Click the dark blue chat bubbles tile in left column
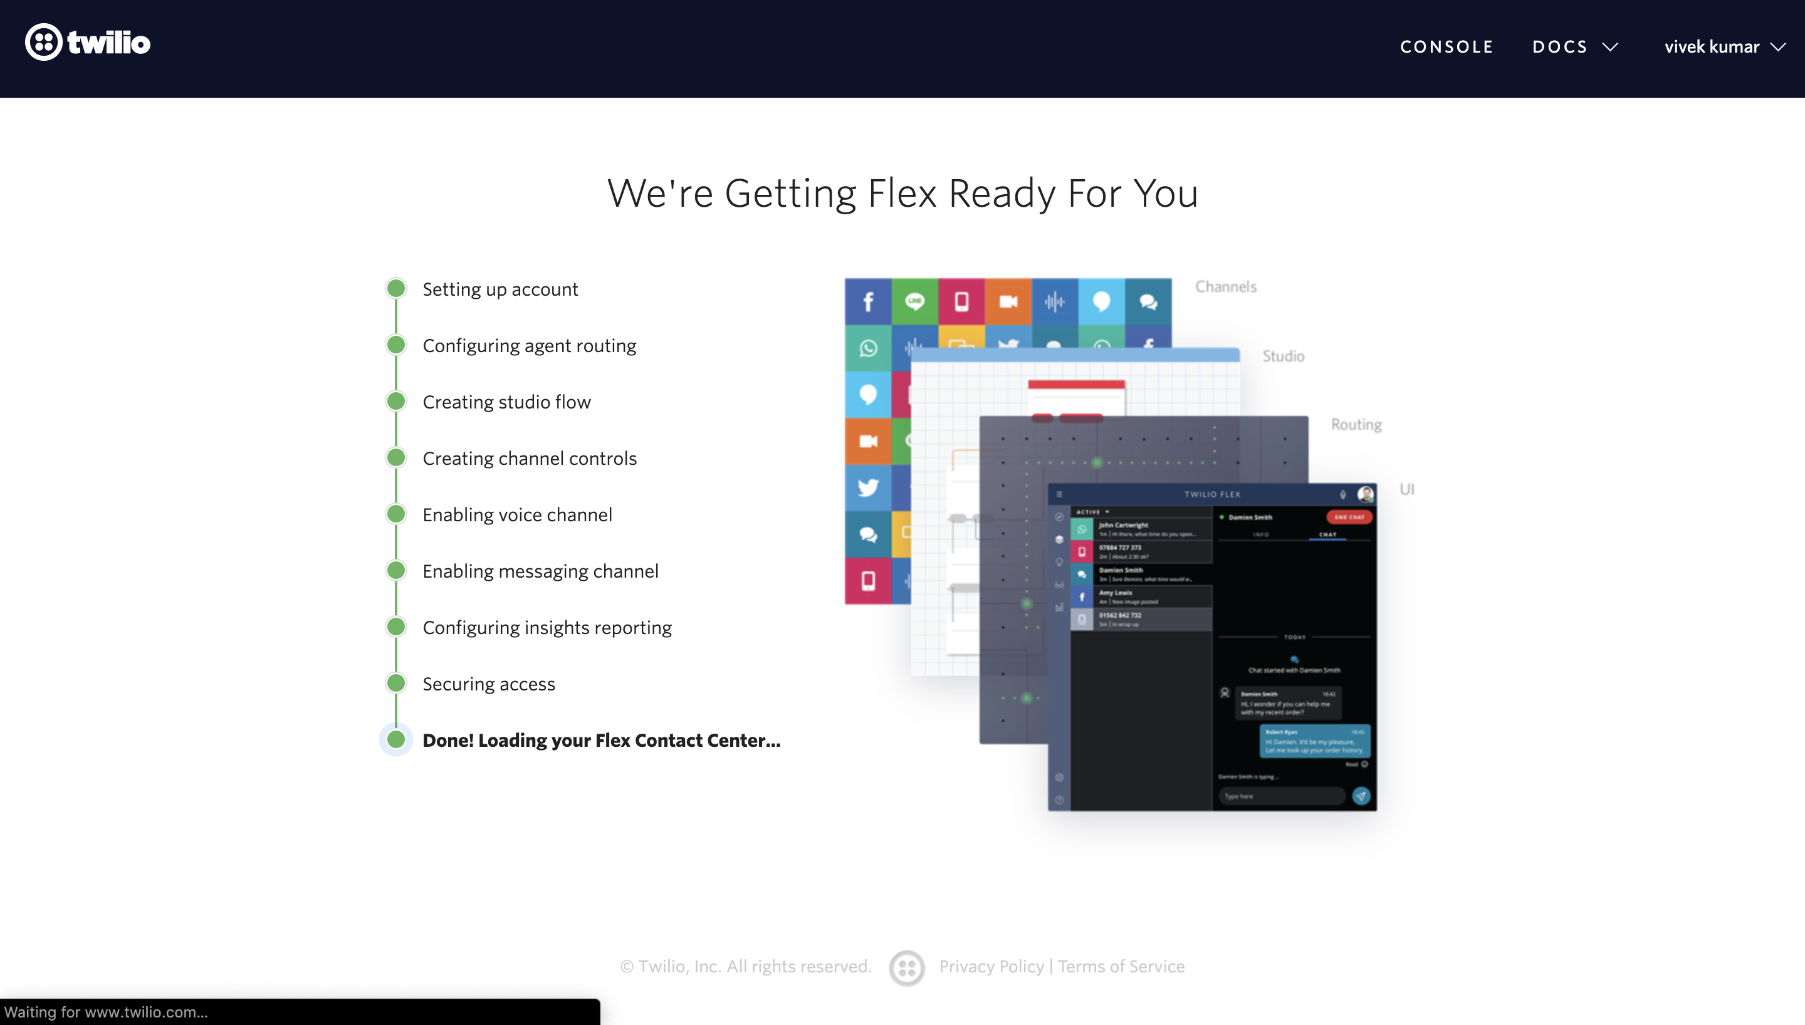1805x1025 pixels. [868, 534]
